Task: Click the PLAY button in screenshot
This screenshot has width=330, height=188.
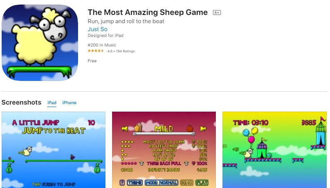Action: pos(202,182)
